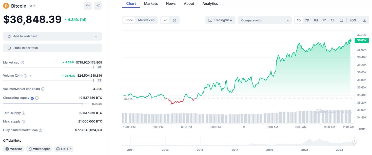Switch to the candlestick chart icon
The width and height of the screenshot is (372, 155).
tap(174, 20)
